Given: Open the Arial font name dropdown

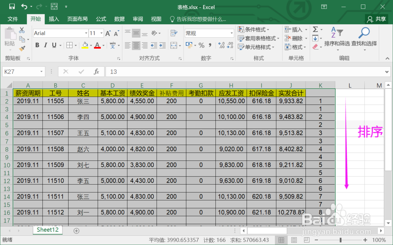Looking at the screenshot, I should point(86,33).
